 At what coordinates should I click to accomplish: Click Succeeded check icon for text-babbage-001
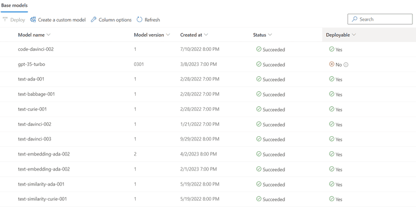(258, 94)
